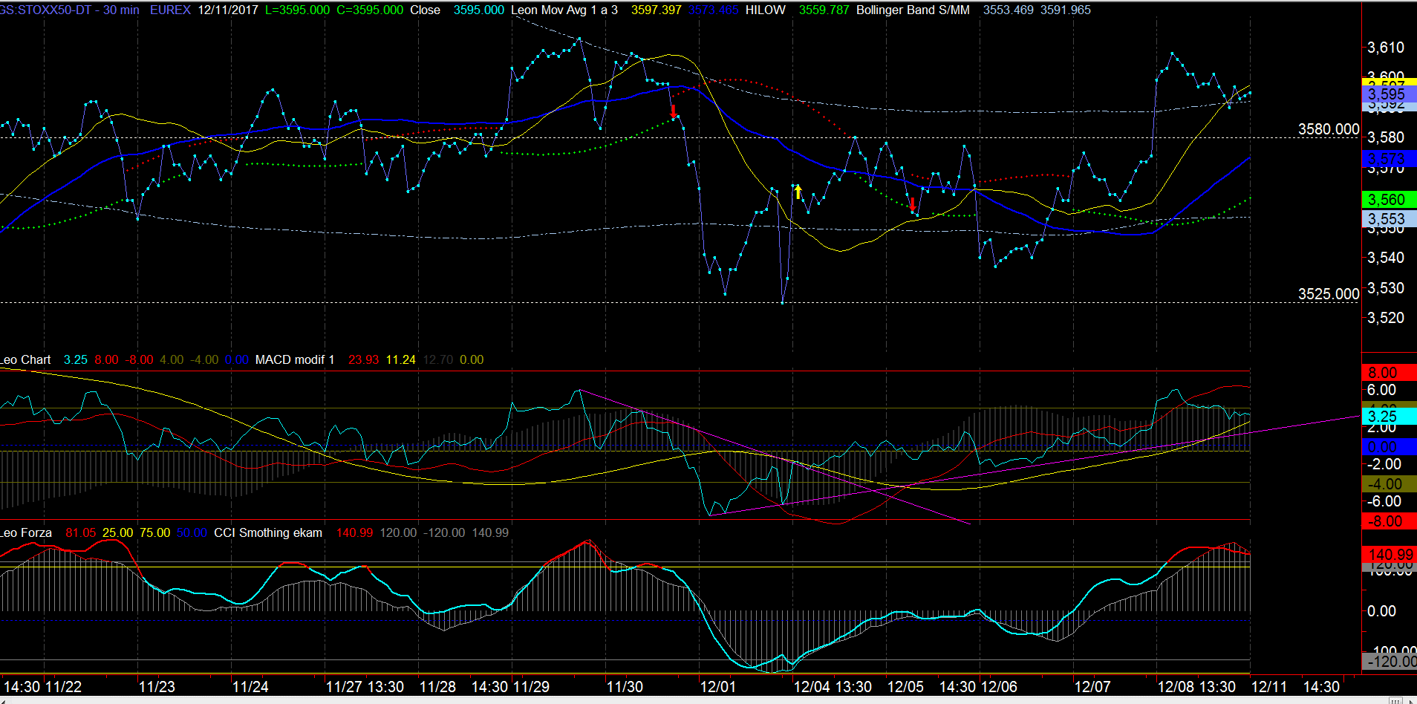Click the 11/23 date on time axis

click(157, 687)
